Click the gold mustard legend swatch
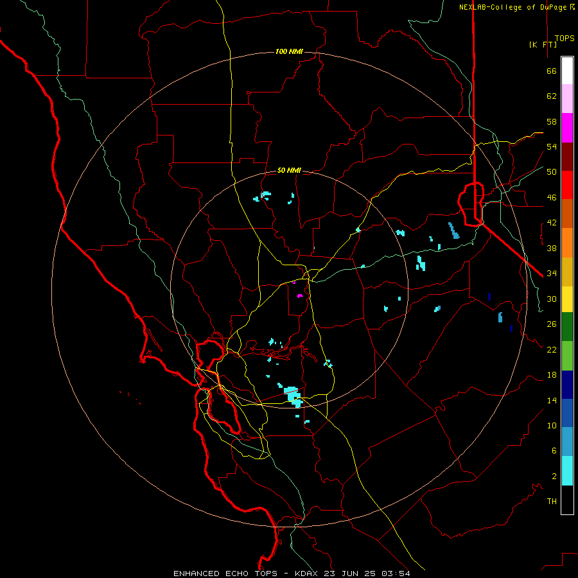The image size is (578, 578). 567,272
